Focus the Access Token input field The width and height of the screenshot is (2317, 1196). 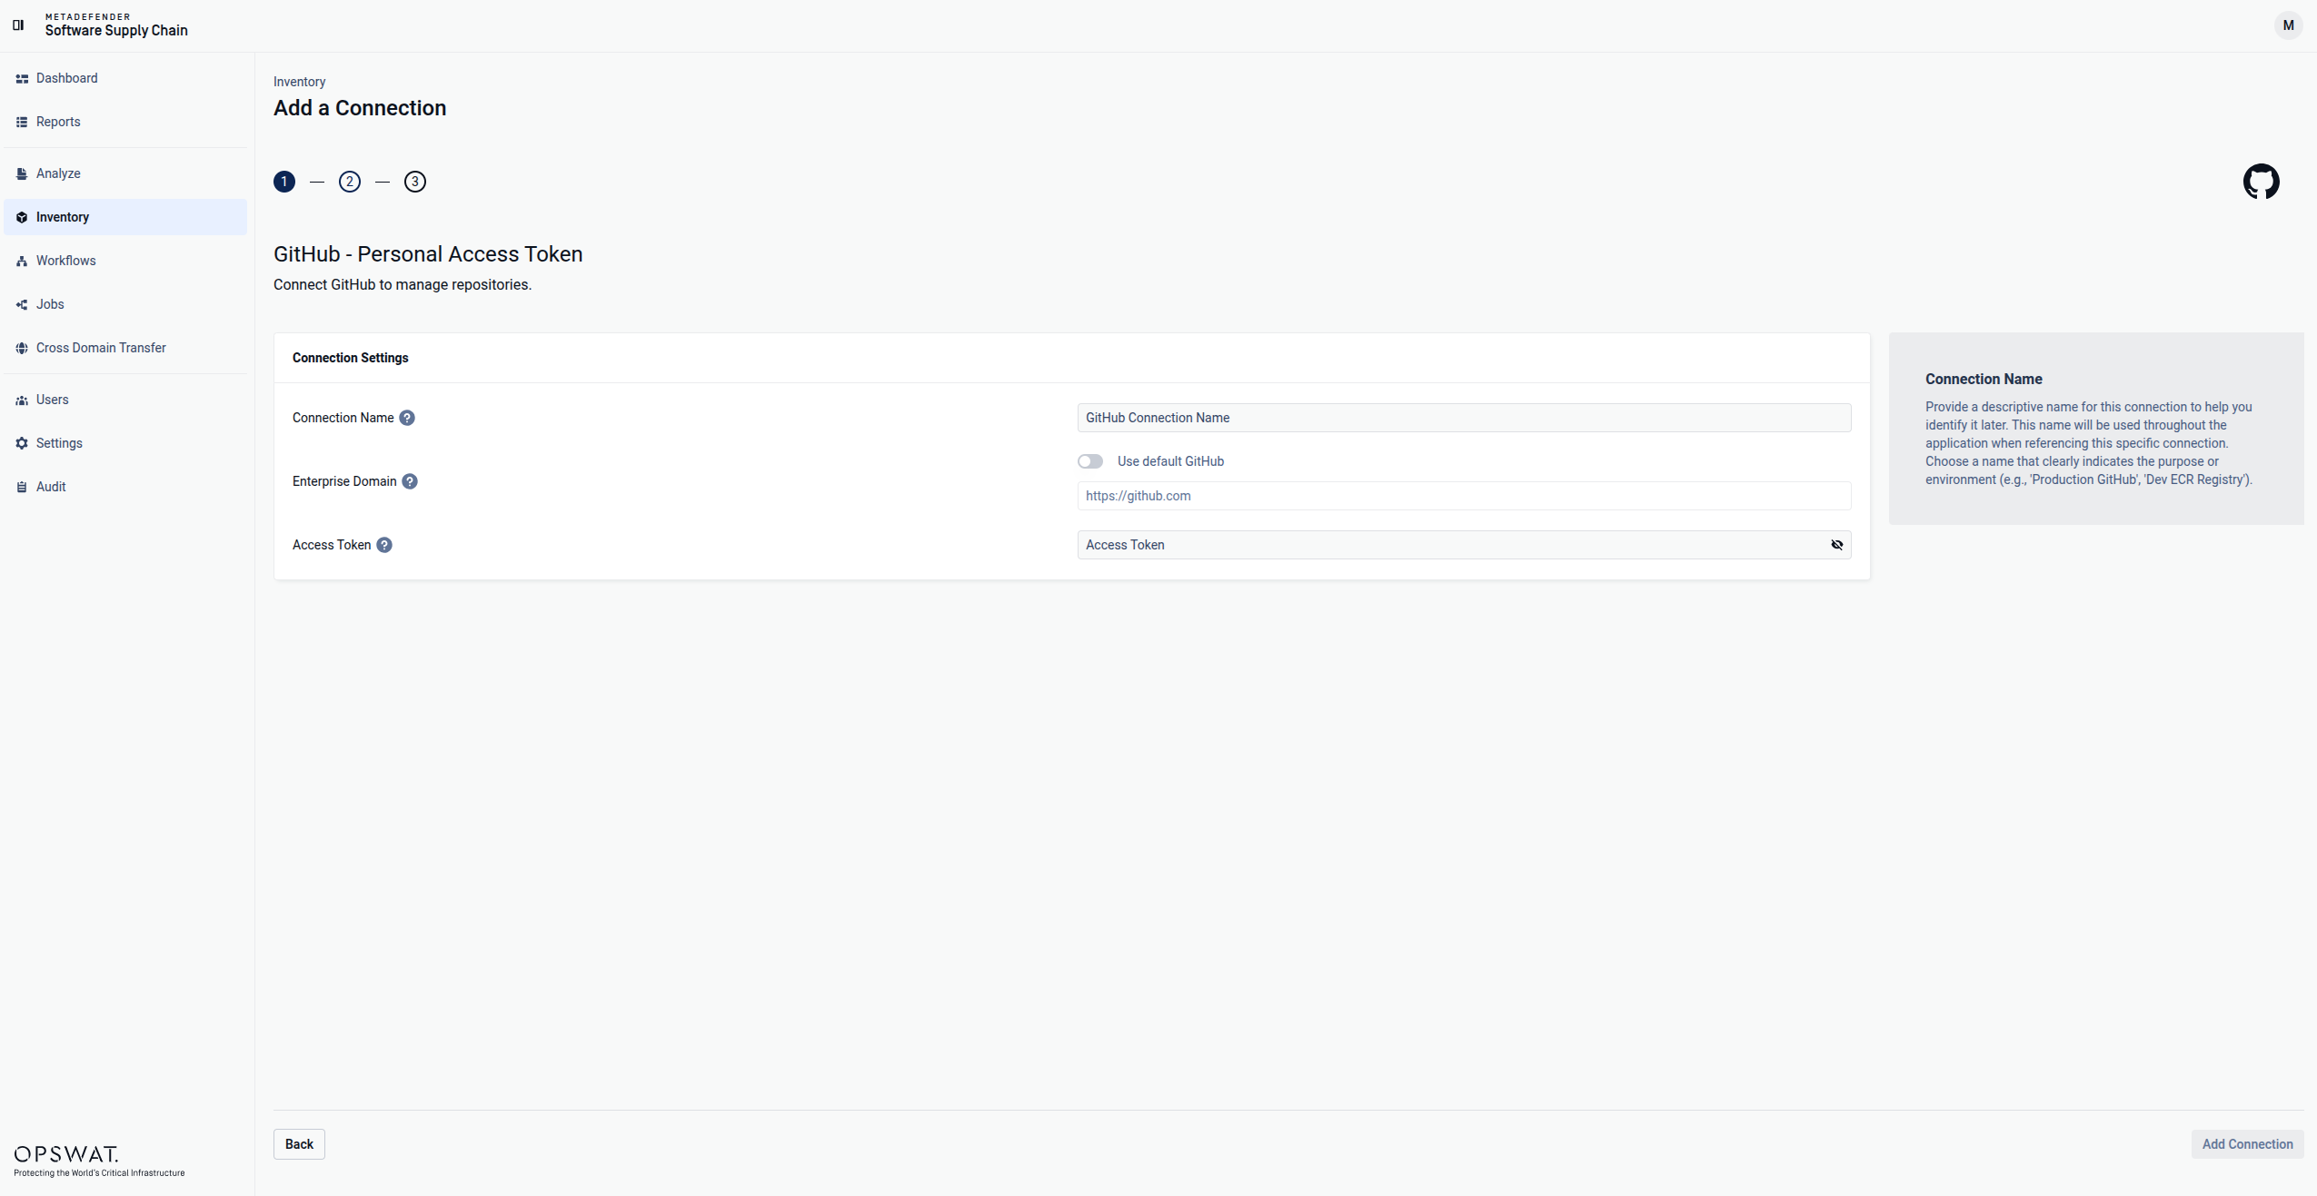click(x=1452, y=545)
